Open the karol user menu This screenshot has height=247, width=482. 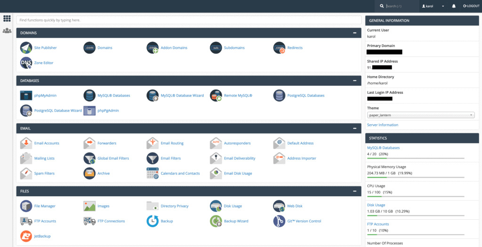coord(434,6)
